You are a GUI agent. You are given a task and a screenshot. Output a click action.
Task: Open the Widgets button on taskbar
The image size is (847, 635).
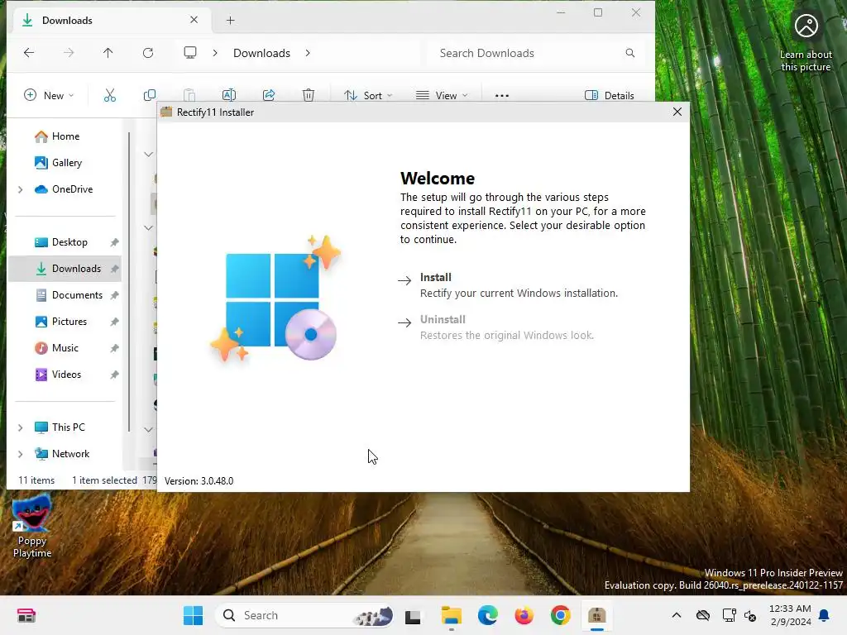[26, 615]
